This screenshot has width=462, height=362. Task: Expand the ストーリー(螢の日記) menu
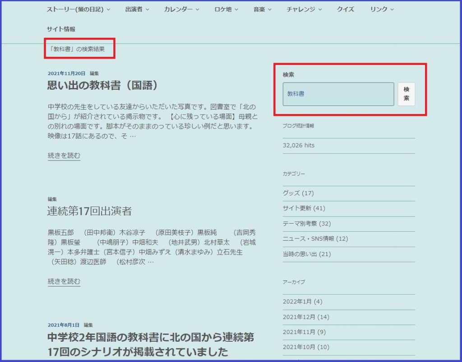[78, 9]
